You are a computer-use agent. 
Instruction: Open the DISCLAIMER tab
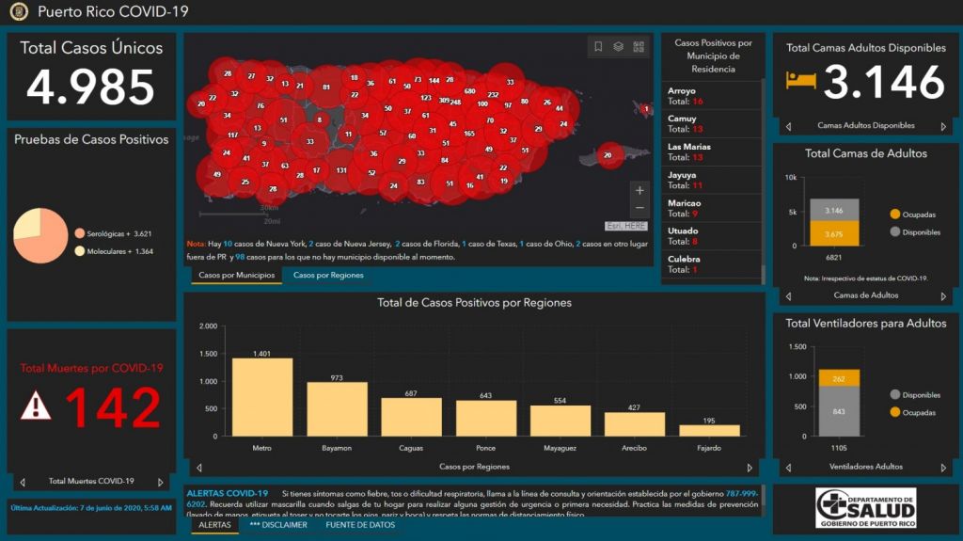[278, 525]
